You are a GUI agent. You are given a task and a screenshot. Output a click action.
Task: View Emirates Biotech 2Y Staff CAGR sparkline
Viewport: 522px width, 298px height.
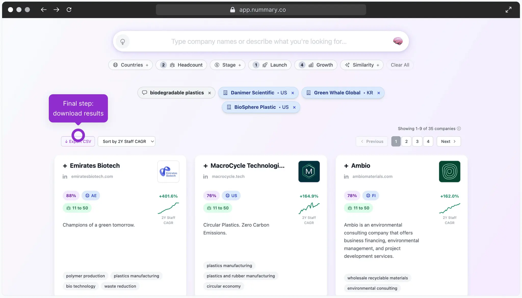[x=168, y=208]
